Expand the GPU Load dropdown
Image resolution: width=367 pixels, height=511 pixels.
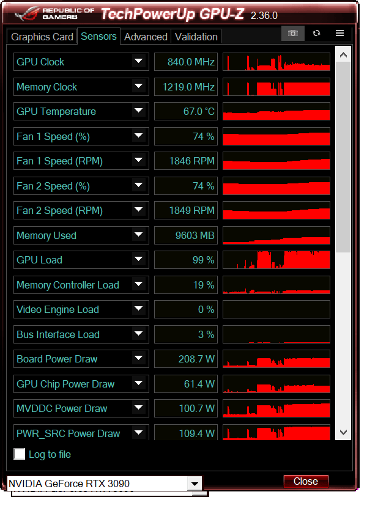tap(139, 260)
